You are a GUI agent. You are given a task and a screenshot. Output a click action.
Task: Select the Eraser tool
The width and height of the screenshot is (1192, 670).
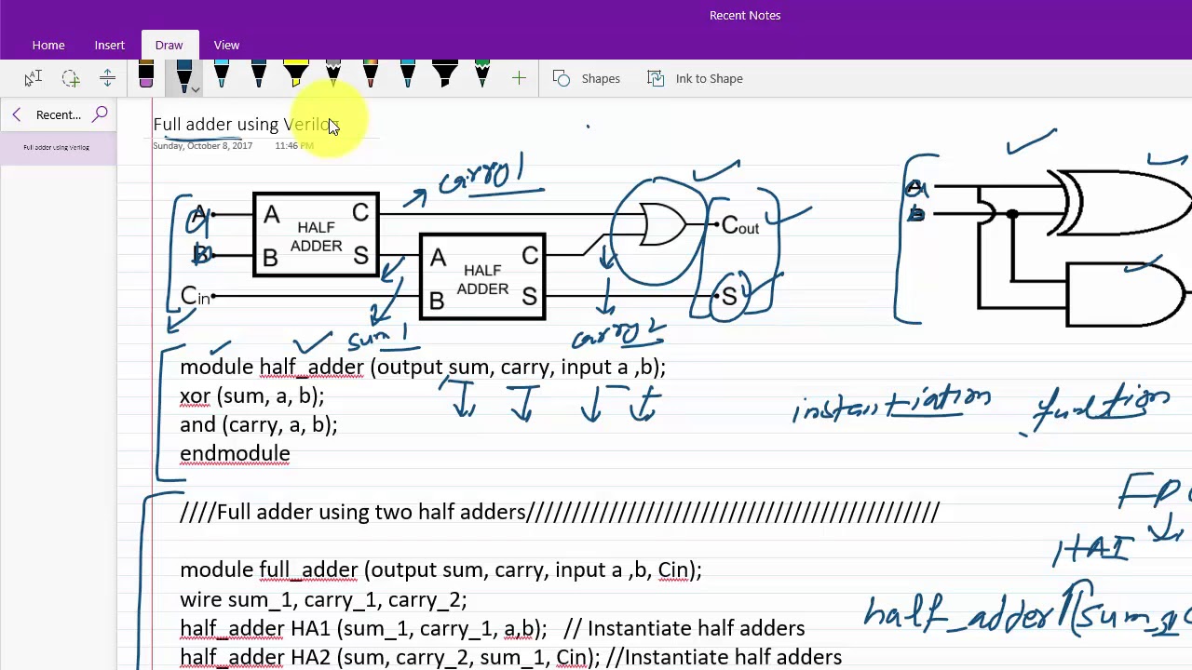click(146, 76)
